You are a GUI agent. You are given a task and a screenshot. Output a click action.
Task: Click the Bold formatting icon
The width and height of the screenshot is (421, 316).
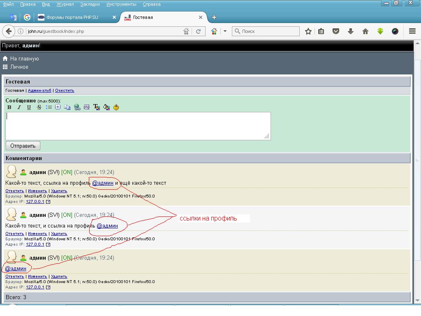(x=9, y=107)
